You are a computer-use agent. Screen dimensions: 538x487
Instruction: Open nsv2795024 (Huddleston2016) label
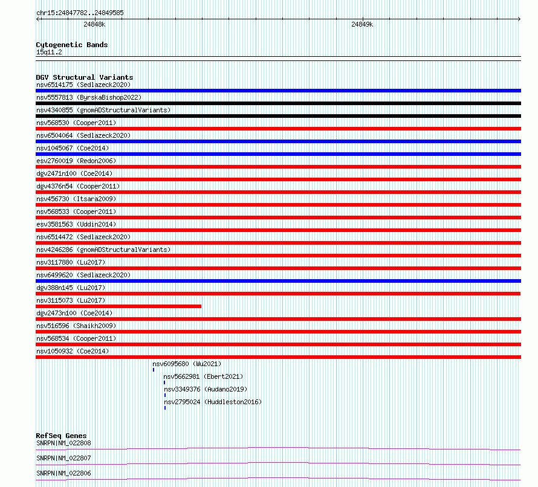pos(213,402)
